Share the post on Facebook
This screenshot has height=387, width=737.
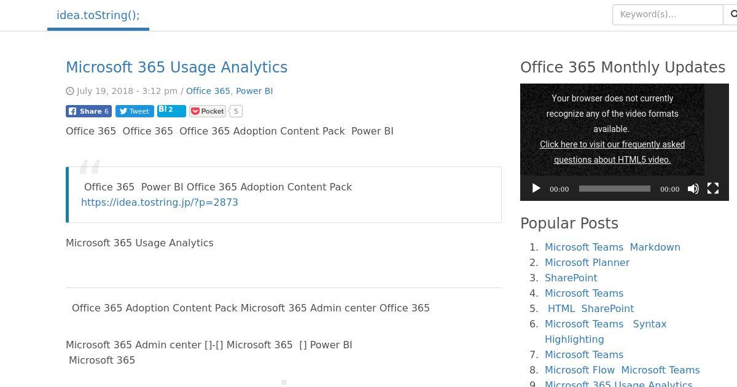tap(89, 111)
